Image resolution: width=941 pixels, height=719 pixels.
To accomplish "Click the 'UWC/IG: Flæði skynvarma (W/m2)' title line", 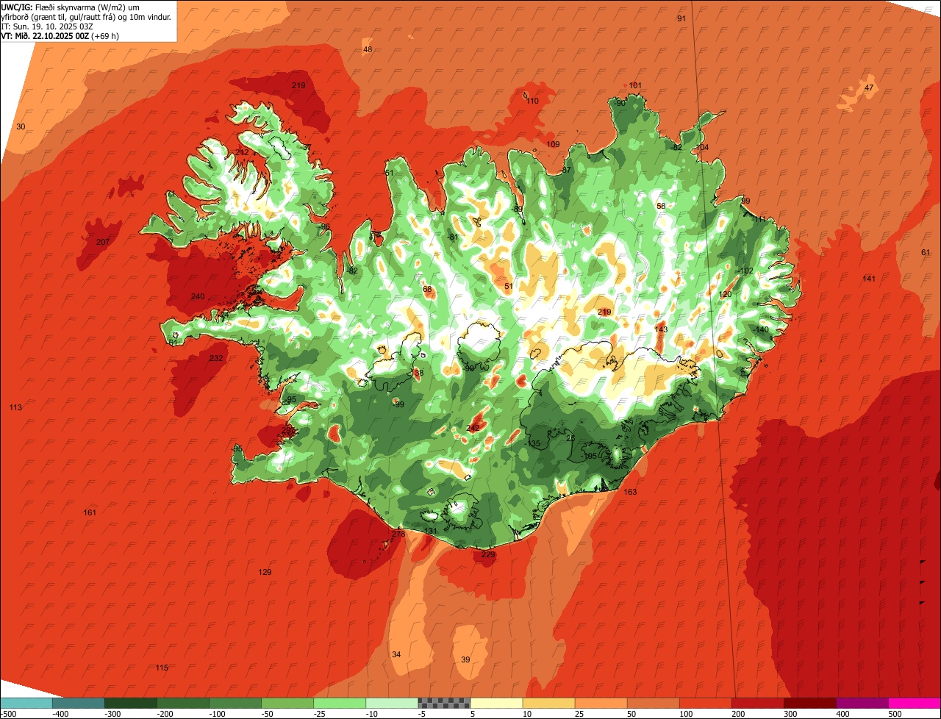I will [x=71, y=7].
